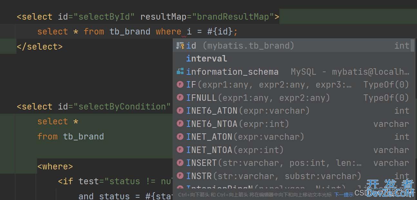Click the <where> tag
417x200 pixels.
tap(55, 167)
